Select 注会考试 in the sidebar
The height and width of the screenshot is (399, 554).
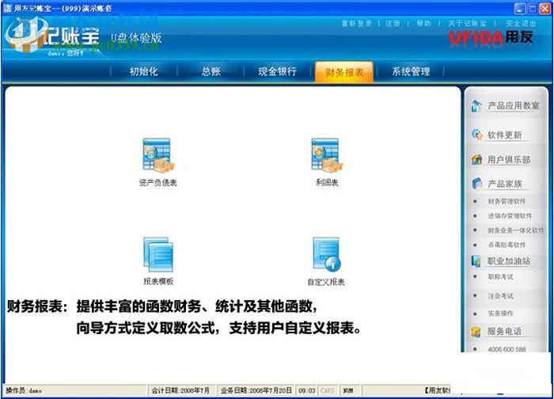(500, 296)
